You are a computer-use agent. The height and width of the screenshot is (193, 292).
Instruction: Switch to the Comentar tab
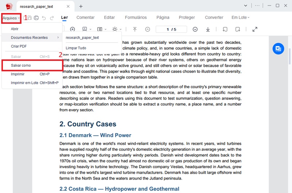point(85,18)
